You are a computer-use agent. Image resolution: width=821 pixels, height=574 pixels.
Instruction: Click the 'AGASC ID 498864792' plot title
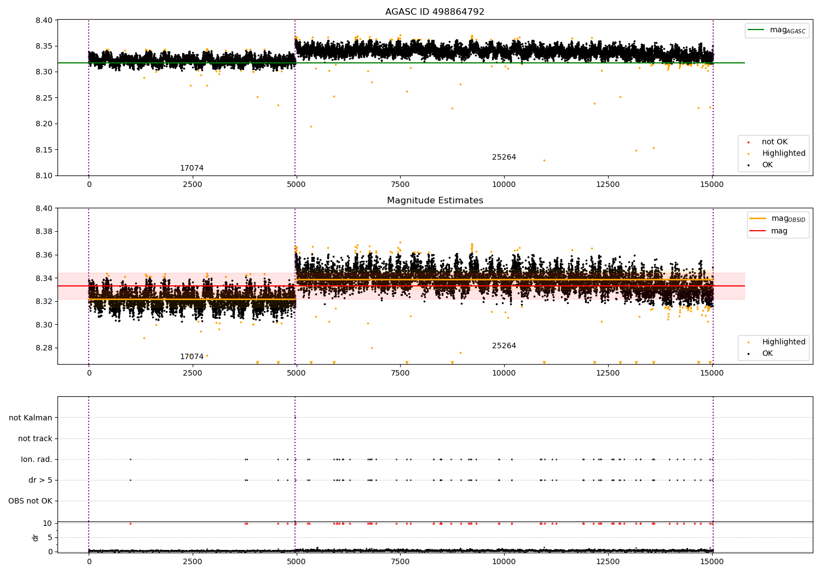click(x=435, y=12)
